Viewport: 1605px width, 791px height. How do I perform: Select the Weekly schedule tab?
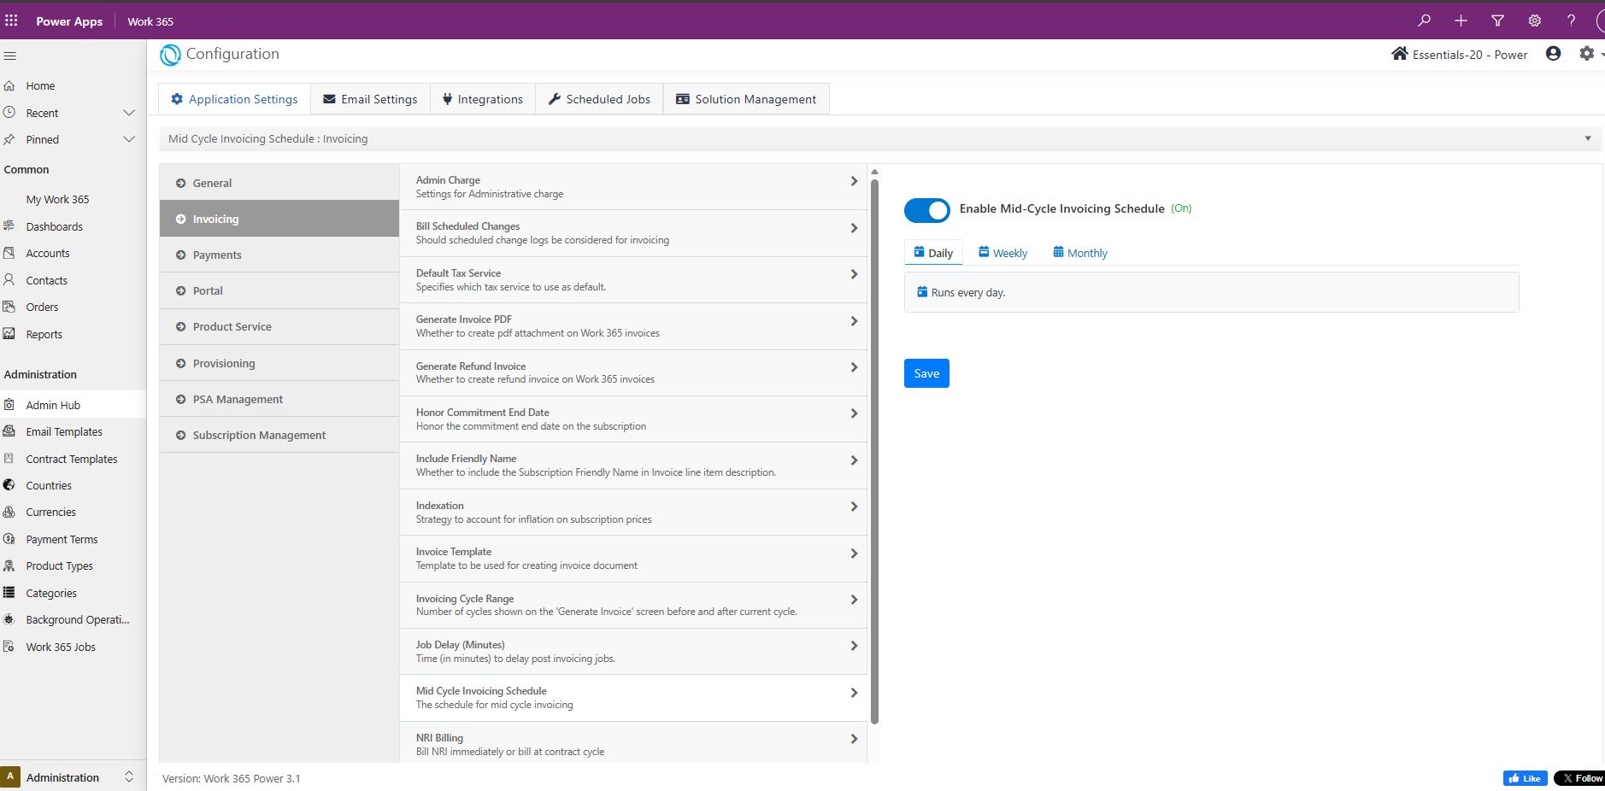click(1003, 253)
